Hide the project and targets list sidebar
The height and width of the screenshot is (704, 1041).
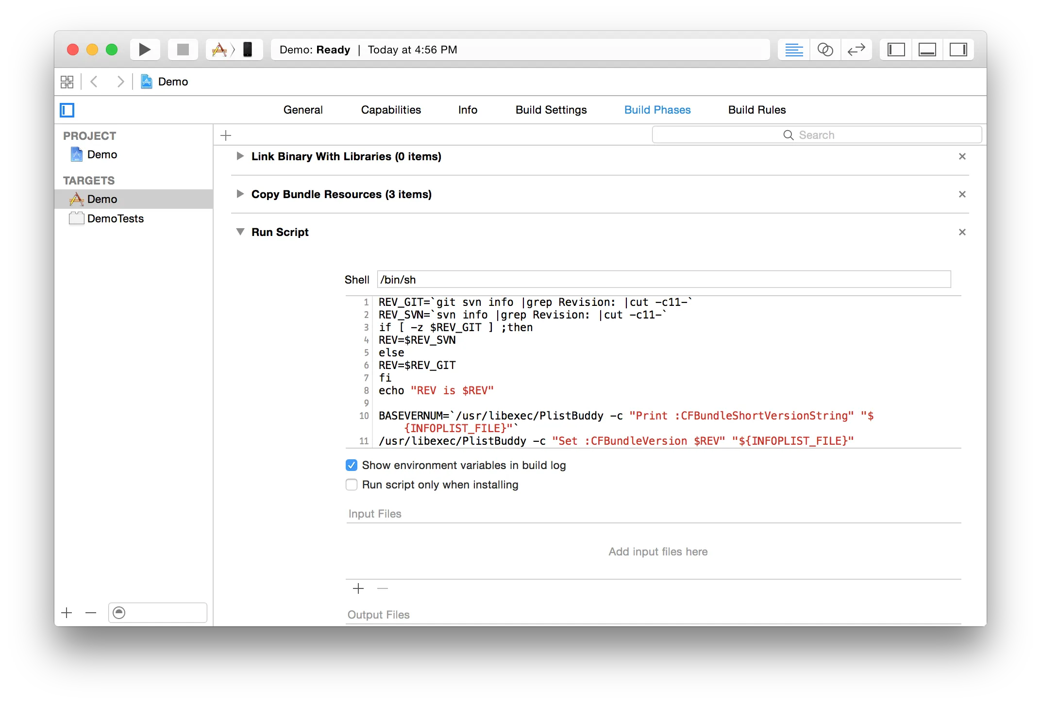(x=67, y=110)
